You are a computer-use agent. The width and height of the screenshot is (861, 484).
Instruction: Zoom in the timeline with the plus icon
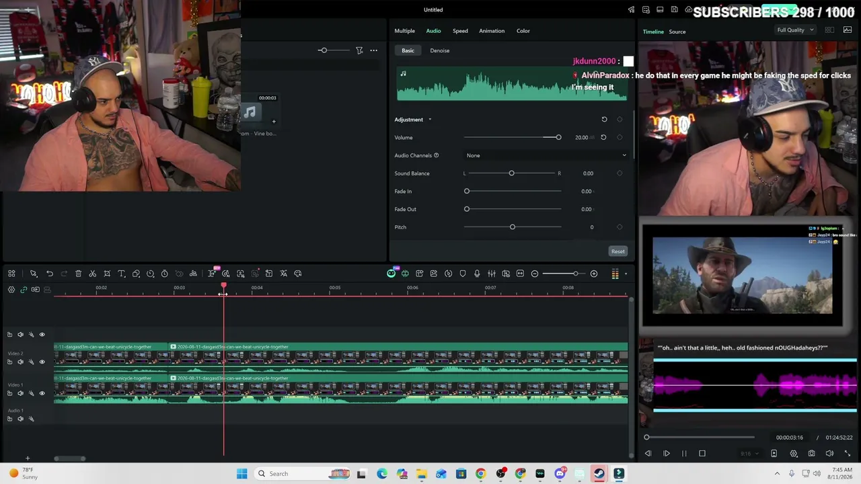point(594,274)
